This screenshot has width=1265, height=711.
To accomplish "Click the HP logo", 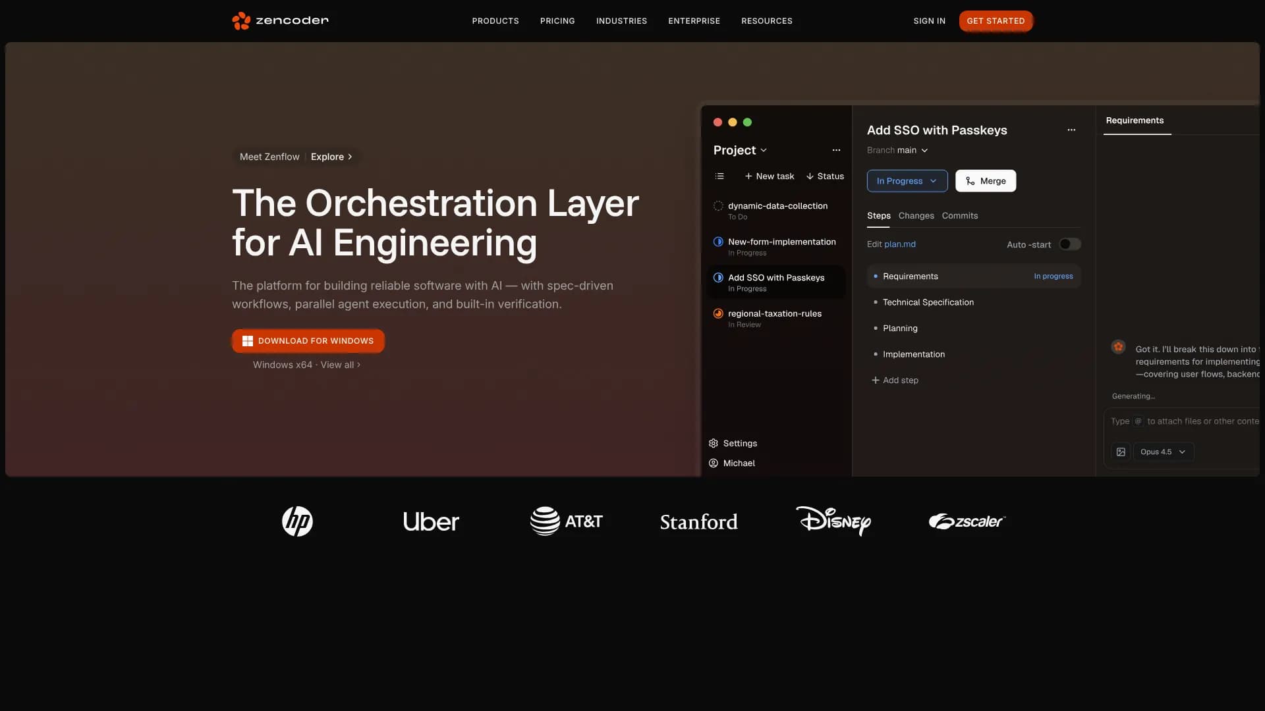I will click(297, 521).
